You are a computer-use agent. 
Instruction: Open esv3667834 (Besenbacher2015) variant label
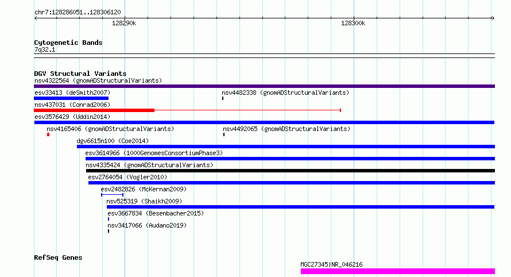(x=156, y=213)
